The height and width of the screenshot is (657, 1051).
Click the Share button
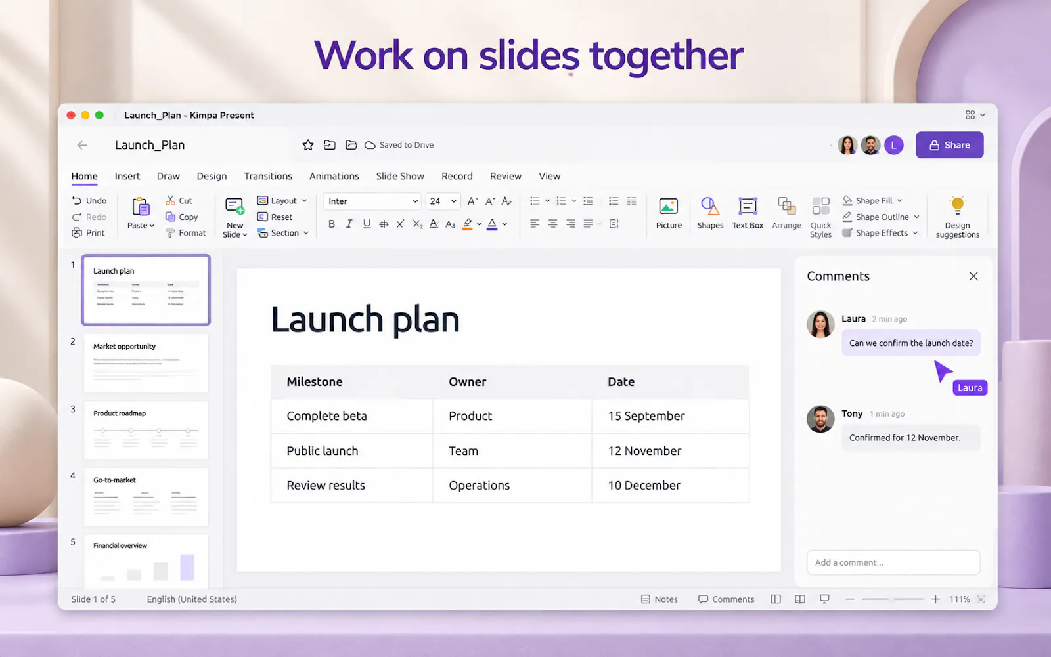tap(949, 145)
